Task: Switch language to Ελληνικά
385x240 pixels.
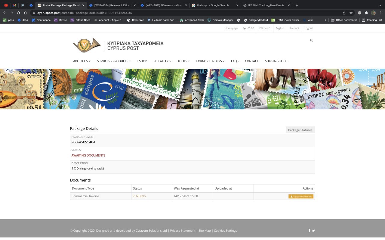Action: pos(265,28)
